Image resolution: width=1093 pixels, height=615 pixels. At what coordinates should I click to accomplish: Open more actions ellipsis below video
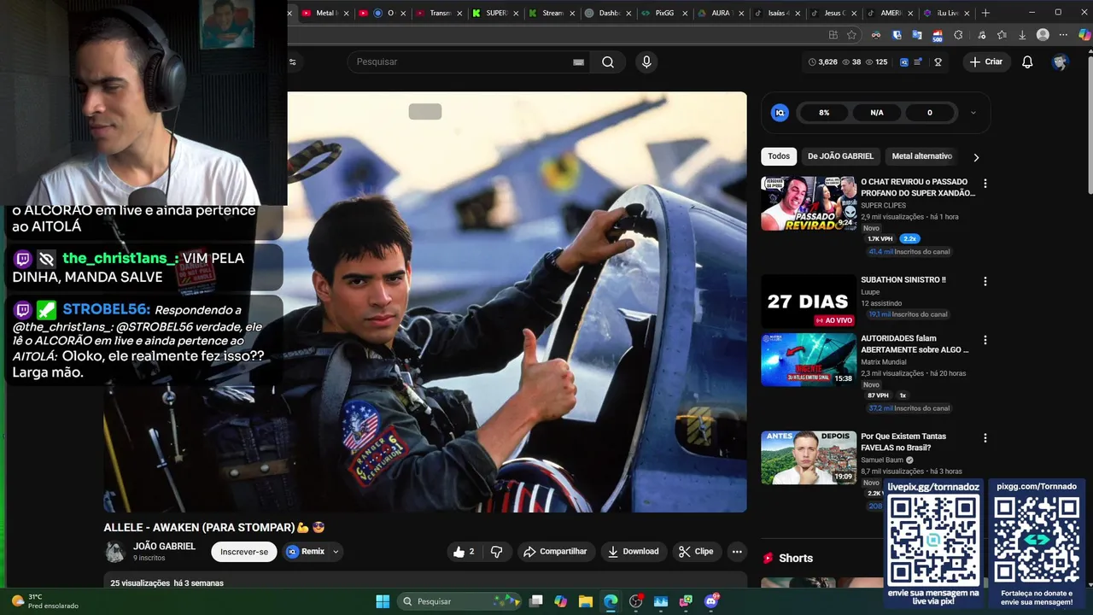737,552
